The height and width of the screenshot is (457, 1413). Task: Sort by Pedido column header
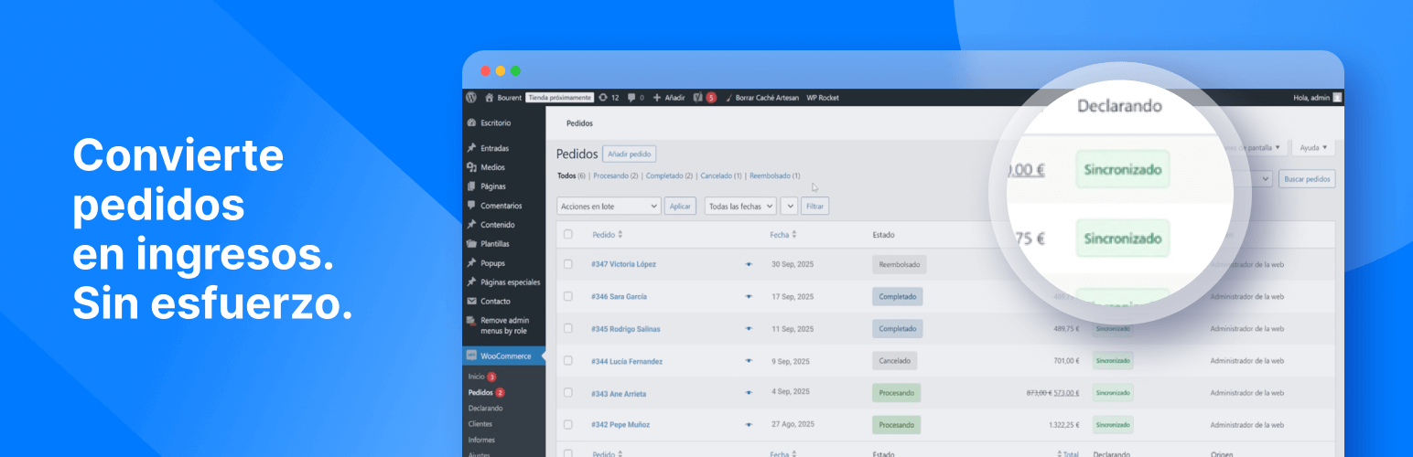[x=608, y=235]
